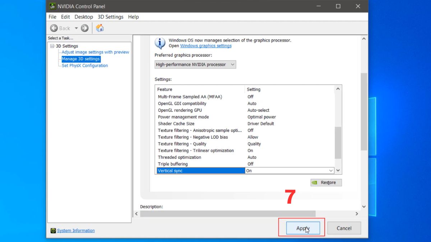This screenshot has height=242, width=431.
Task: Open the Help menu
Action: coord(133,16)
